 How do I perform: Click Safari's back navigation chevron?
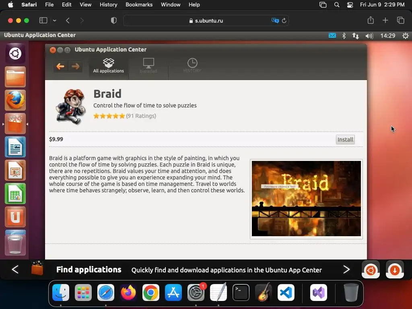(68, 21)
